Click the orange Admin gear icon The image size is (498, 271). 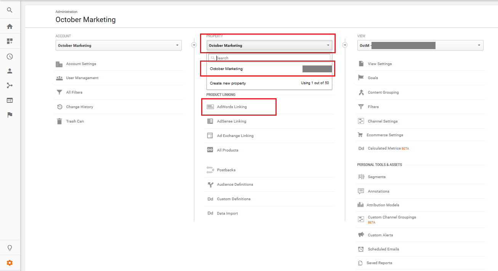[x=10, y=263]
